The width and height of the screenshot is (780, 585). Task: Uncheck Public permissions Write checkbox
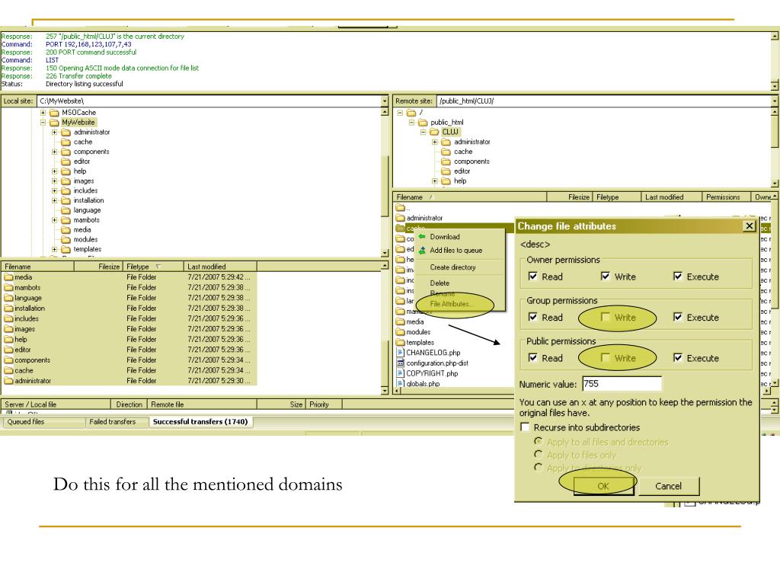(x=606, y=358)
